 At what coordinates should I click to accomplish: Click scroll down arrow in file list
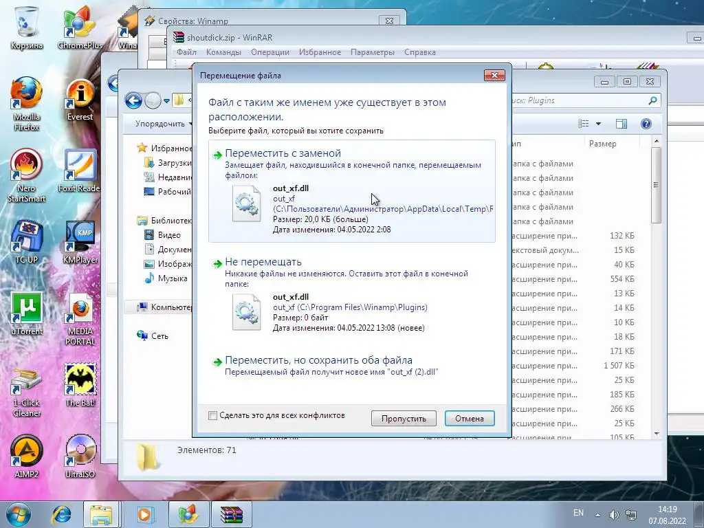656,434
